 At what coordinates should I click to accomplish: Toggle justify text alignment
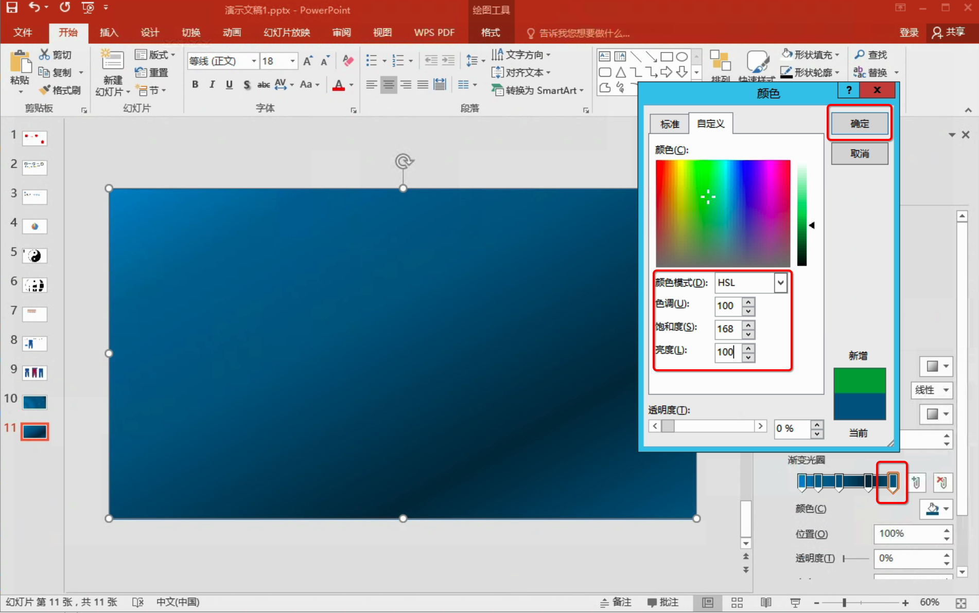(423, 84)
